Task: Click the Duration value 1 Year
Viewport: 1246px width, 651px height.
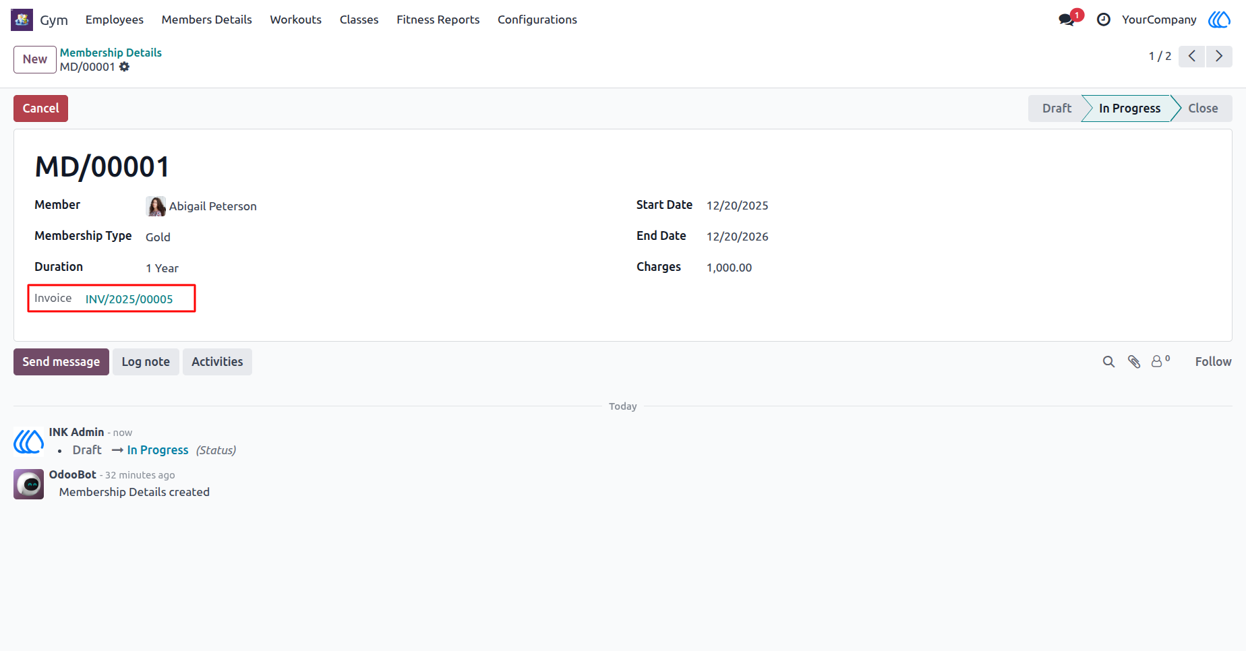Action: 162,268
